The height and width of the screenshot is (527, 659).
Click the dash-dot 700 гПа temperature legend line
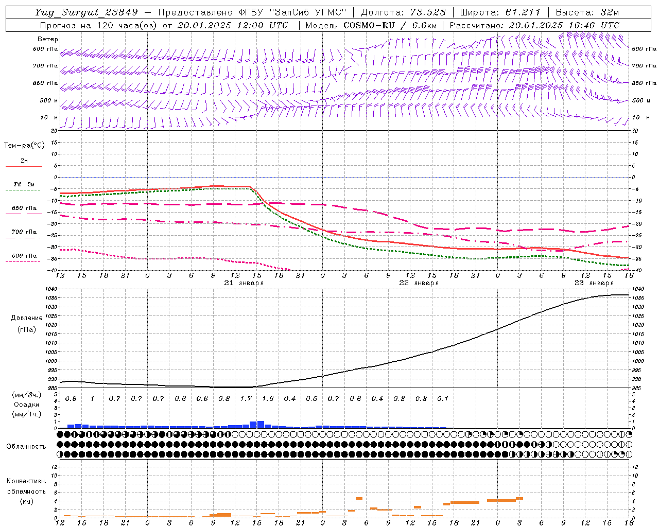pos(23,238)
